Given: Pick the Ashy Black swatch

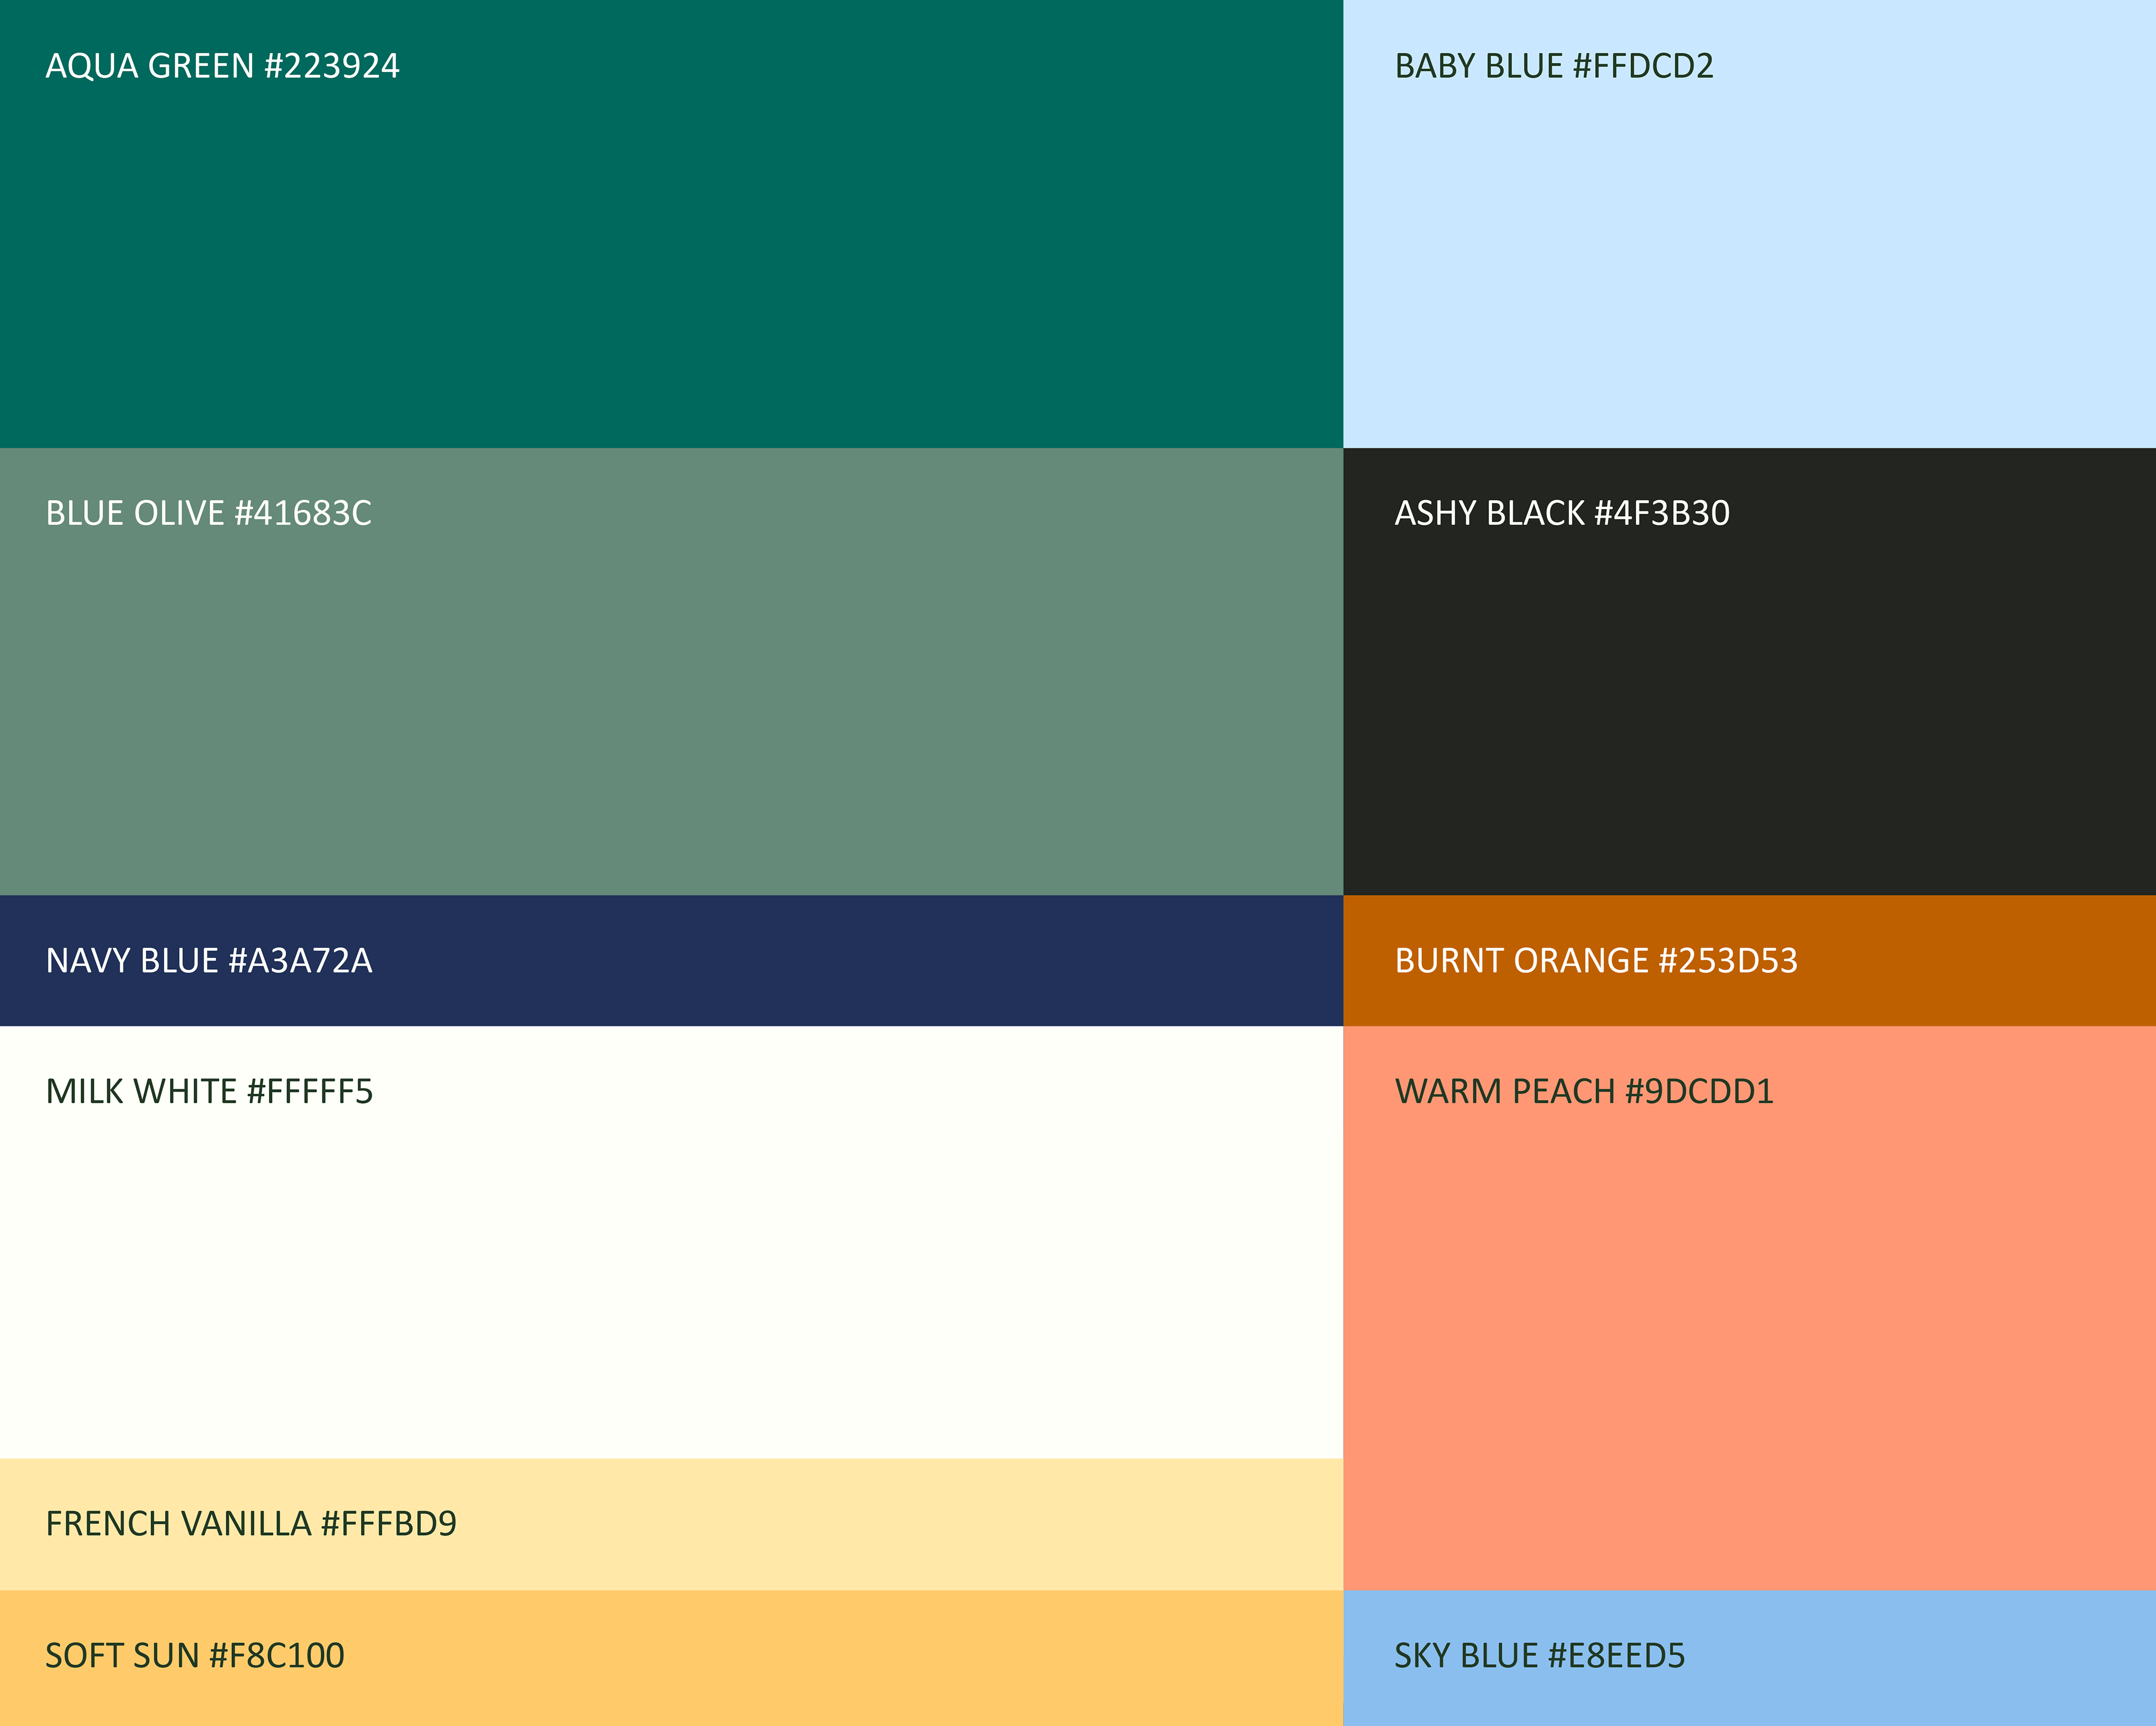Looking at the screenshot, I should pos(1748,700).
